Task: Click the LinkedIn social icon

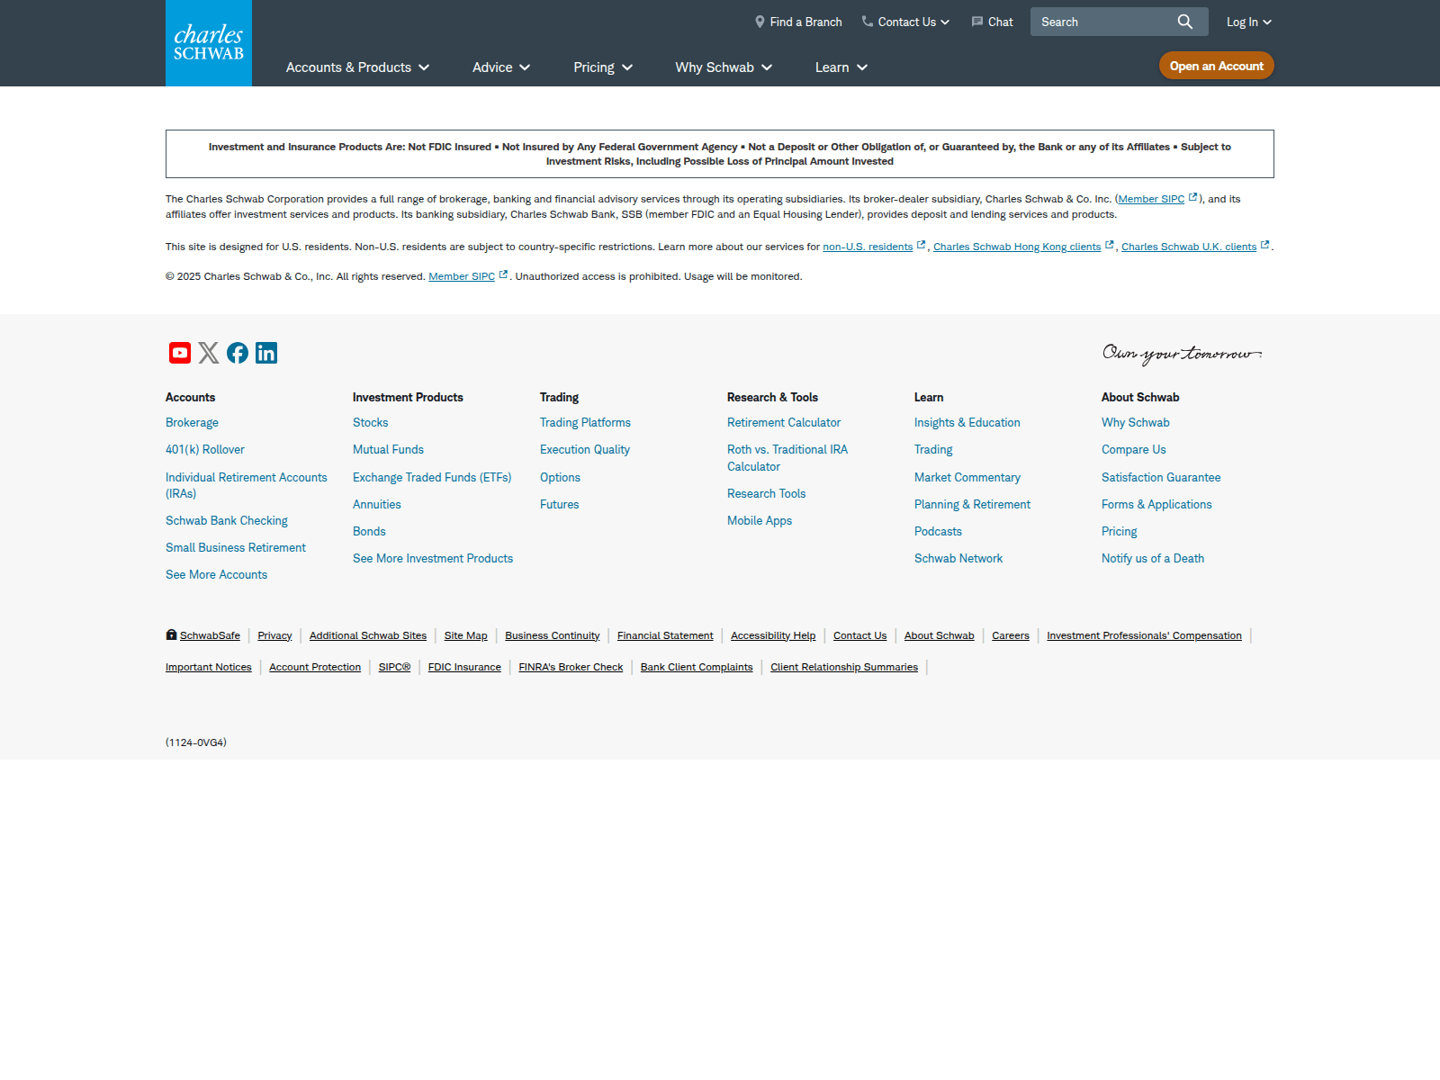Action: (x=266, y=353)
